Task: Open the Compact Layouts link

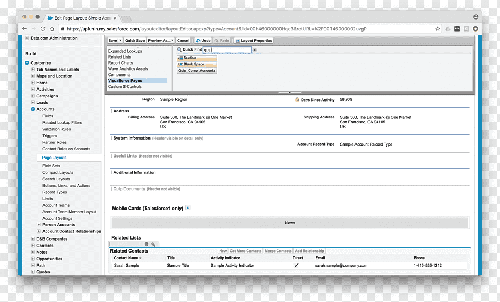Action: 58,172
